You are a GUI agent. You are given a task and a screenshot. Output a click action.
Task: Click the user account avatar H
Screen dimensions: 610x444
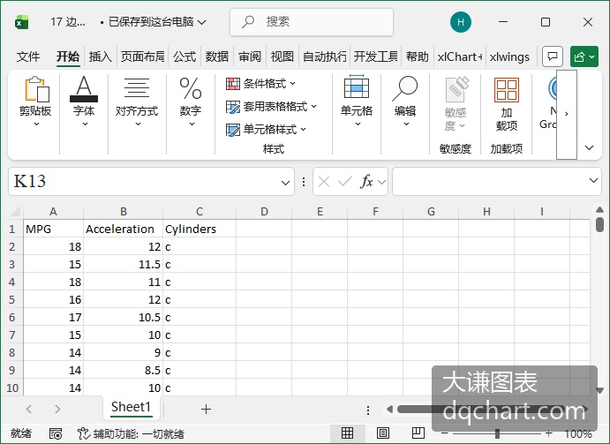tap(461, 22)
